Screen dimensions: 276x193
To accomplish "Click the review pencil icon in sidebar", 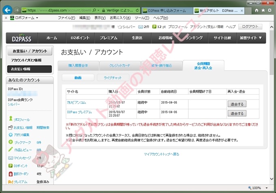I will (x=11, y=150).
